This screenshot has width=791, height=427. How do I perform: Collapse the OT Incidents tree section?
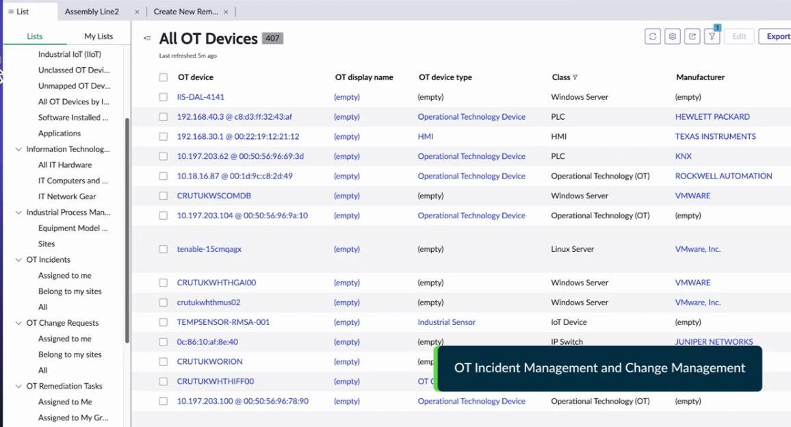19,260
